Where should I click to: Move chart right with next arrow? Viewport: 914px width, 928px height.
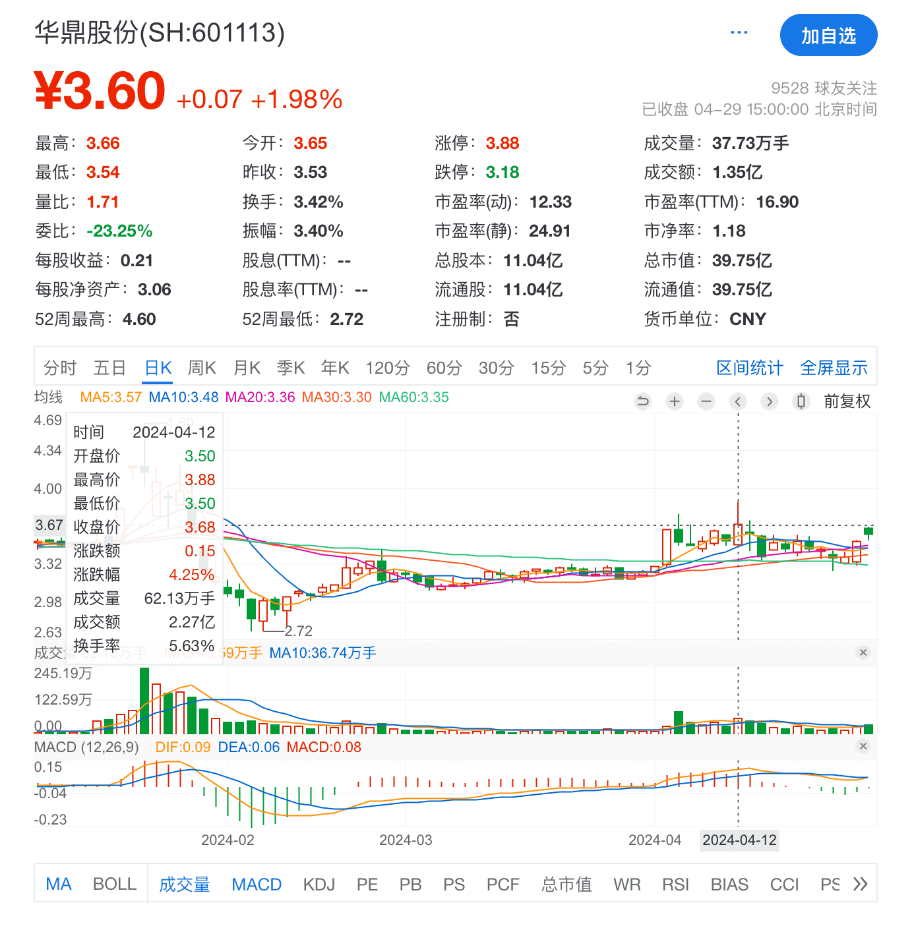coord(770,401)
